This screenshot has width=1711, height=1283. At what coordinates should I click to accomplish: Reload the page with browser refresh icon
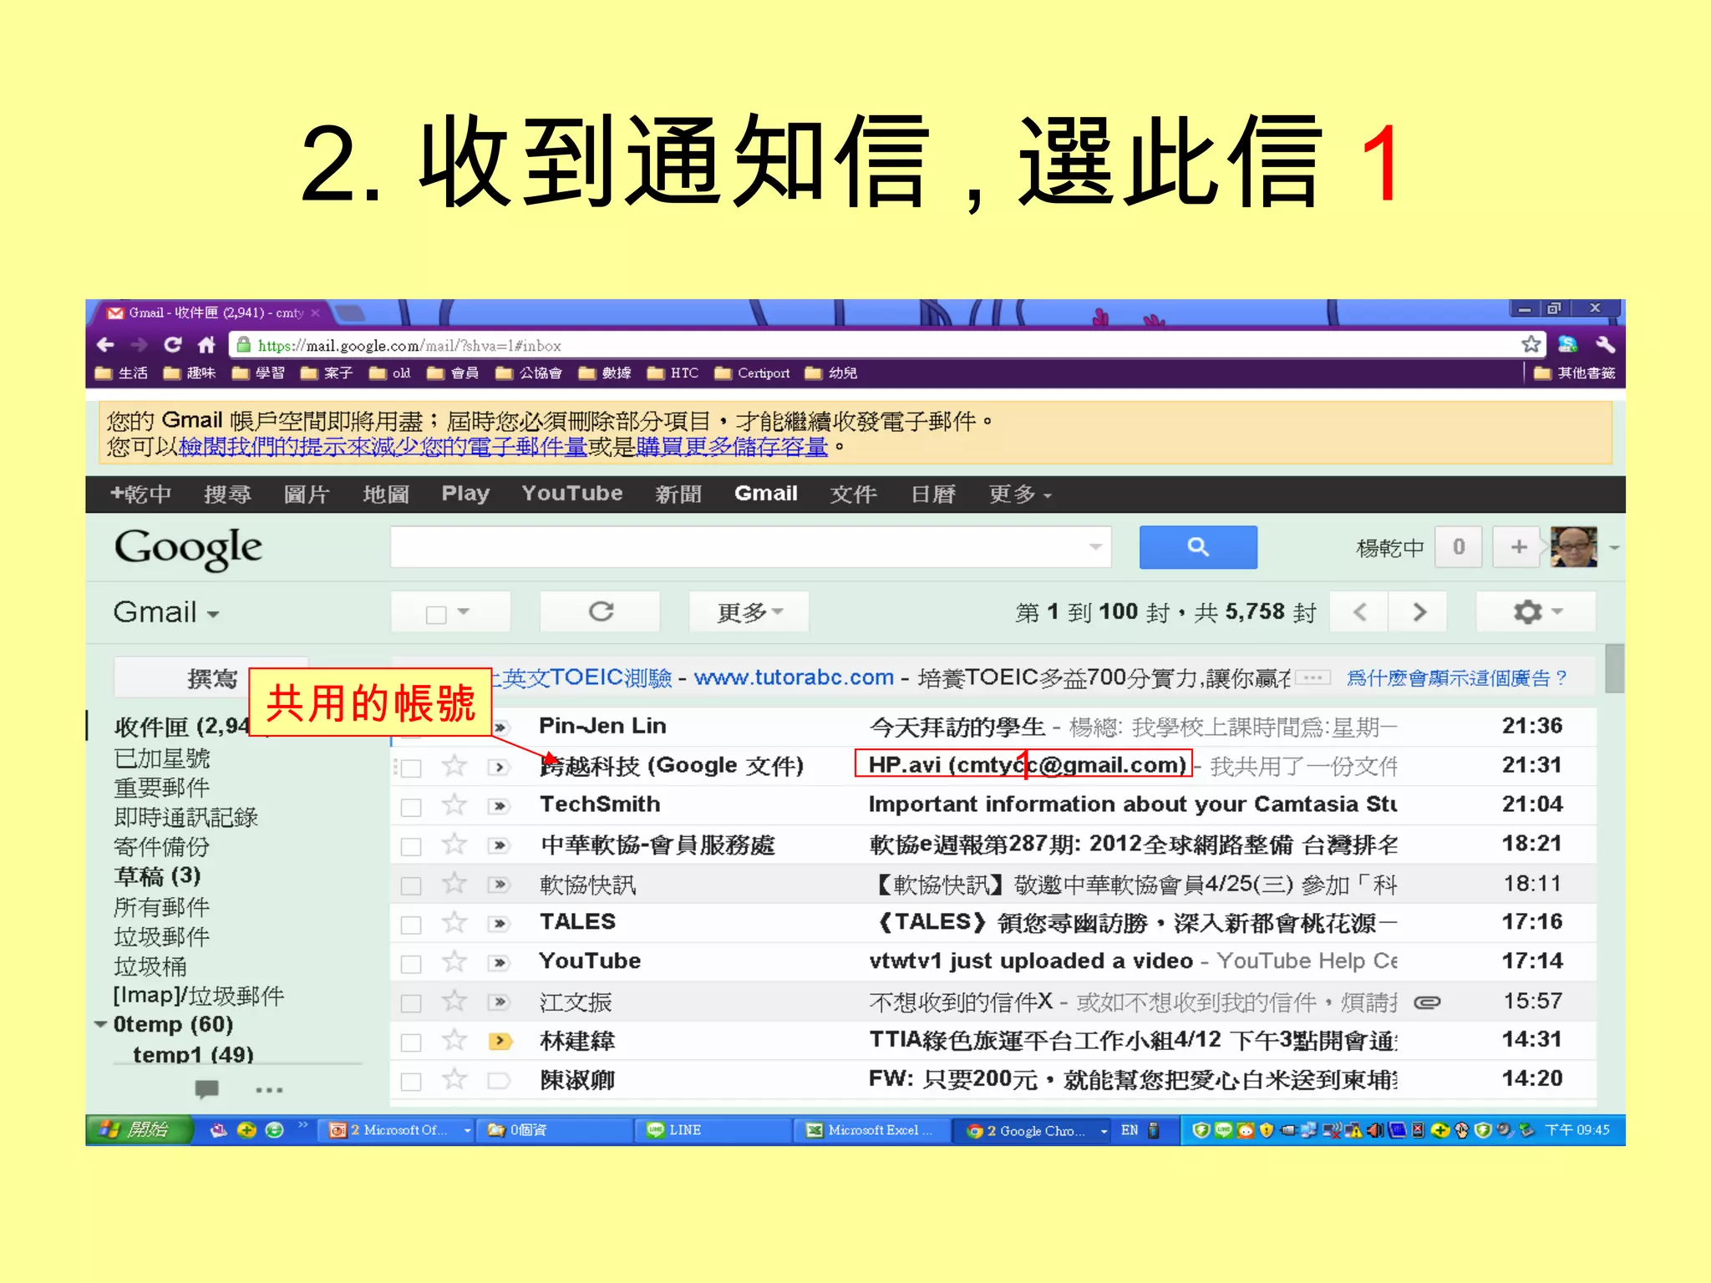coord(173,344)
